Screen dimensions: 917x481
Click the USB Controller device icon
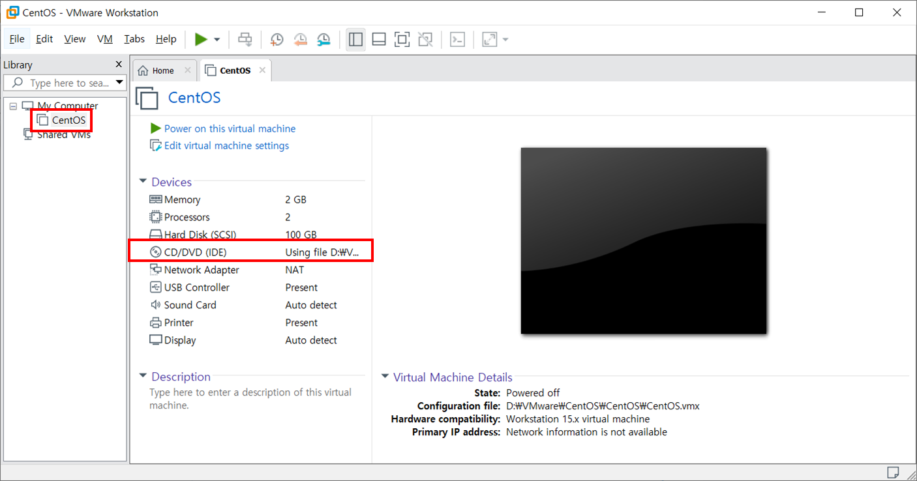click(x=155, y=287)
